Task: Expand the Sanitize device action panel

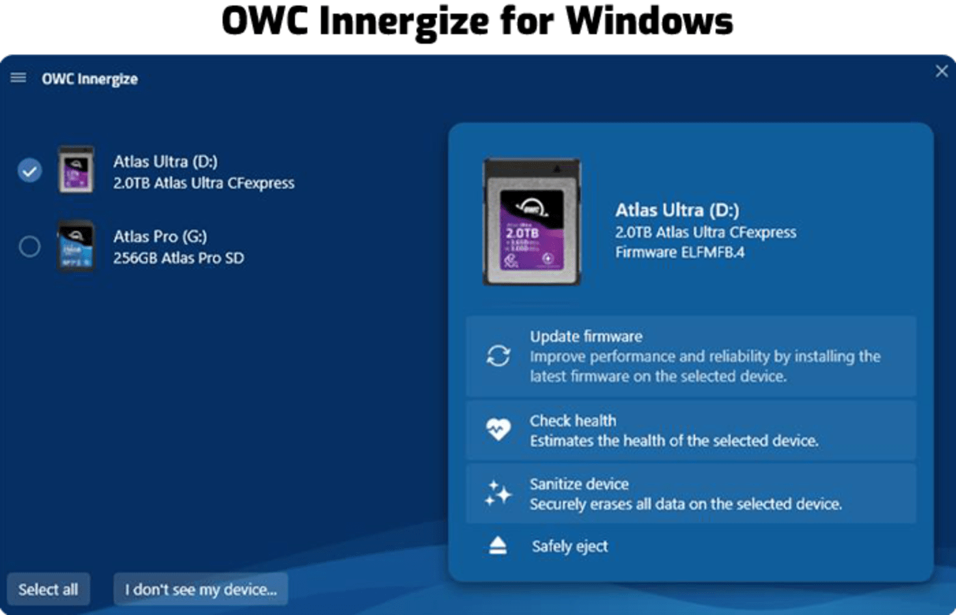Action: pyautogui.click(x=690, y=493)
